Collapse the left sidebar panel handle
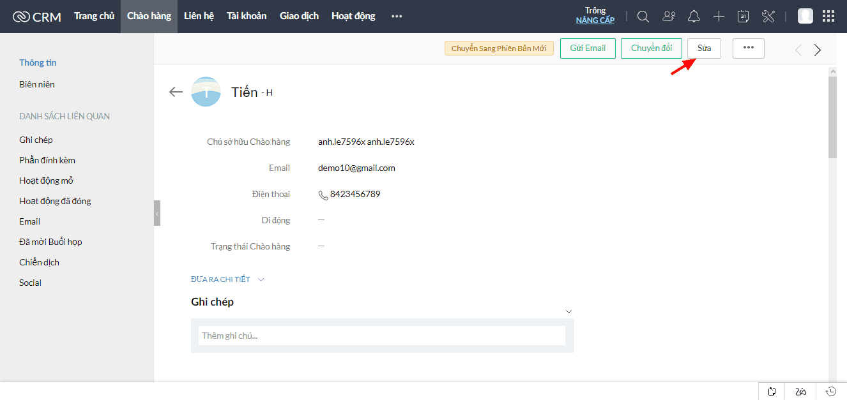Image resolution: width=847 pixels, height=400 pixels. 156,213
